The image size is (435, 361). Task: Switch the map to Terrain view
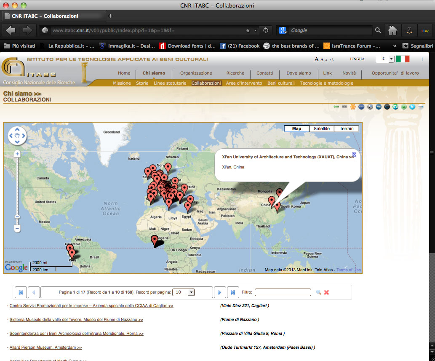coord(347,128)
